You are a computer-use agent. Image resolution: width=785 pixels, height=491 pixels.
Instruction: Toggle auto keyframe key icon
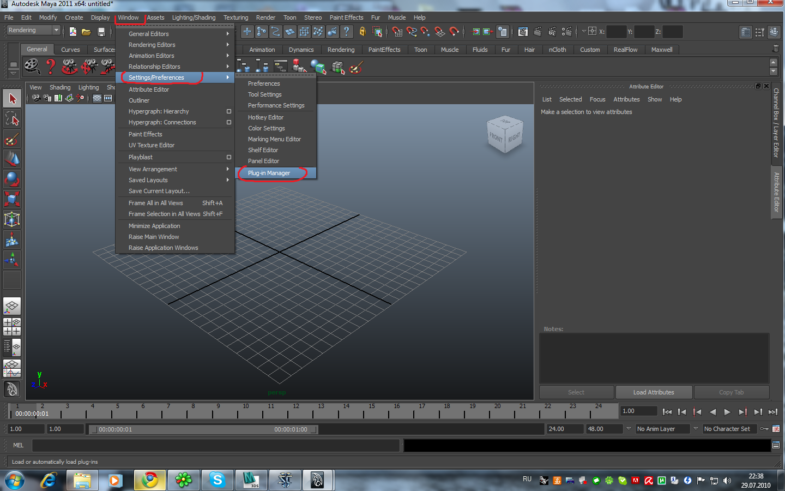(764, 429)
